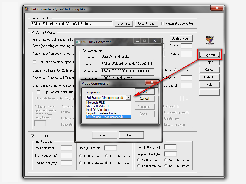Click Cancel in Video Compression dialog
The image size is (246, 184).
point(145,99)
